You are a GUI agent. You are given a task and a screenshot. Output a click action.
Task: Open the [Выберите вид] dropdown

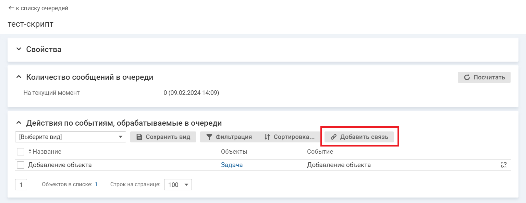71,137
